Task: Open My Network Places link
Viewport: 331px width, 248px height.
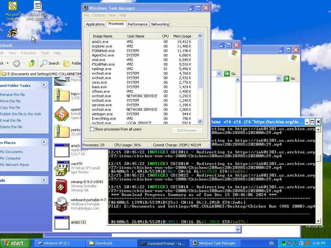Action: (x=15, y=165)
